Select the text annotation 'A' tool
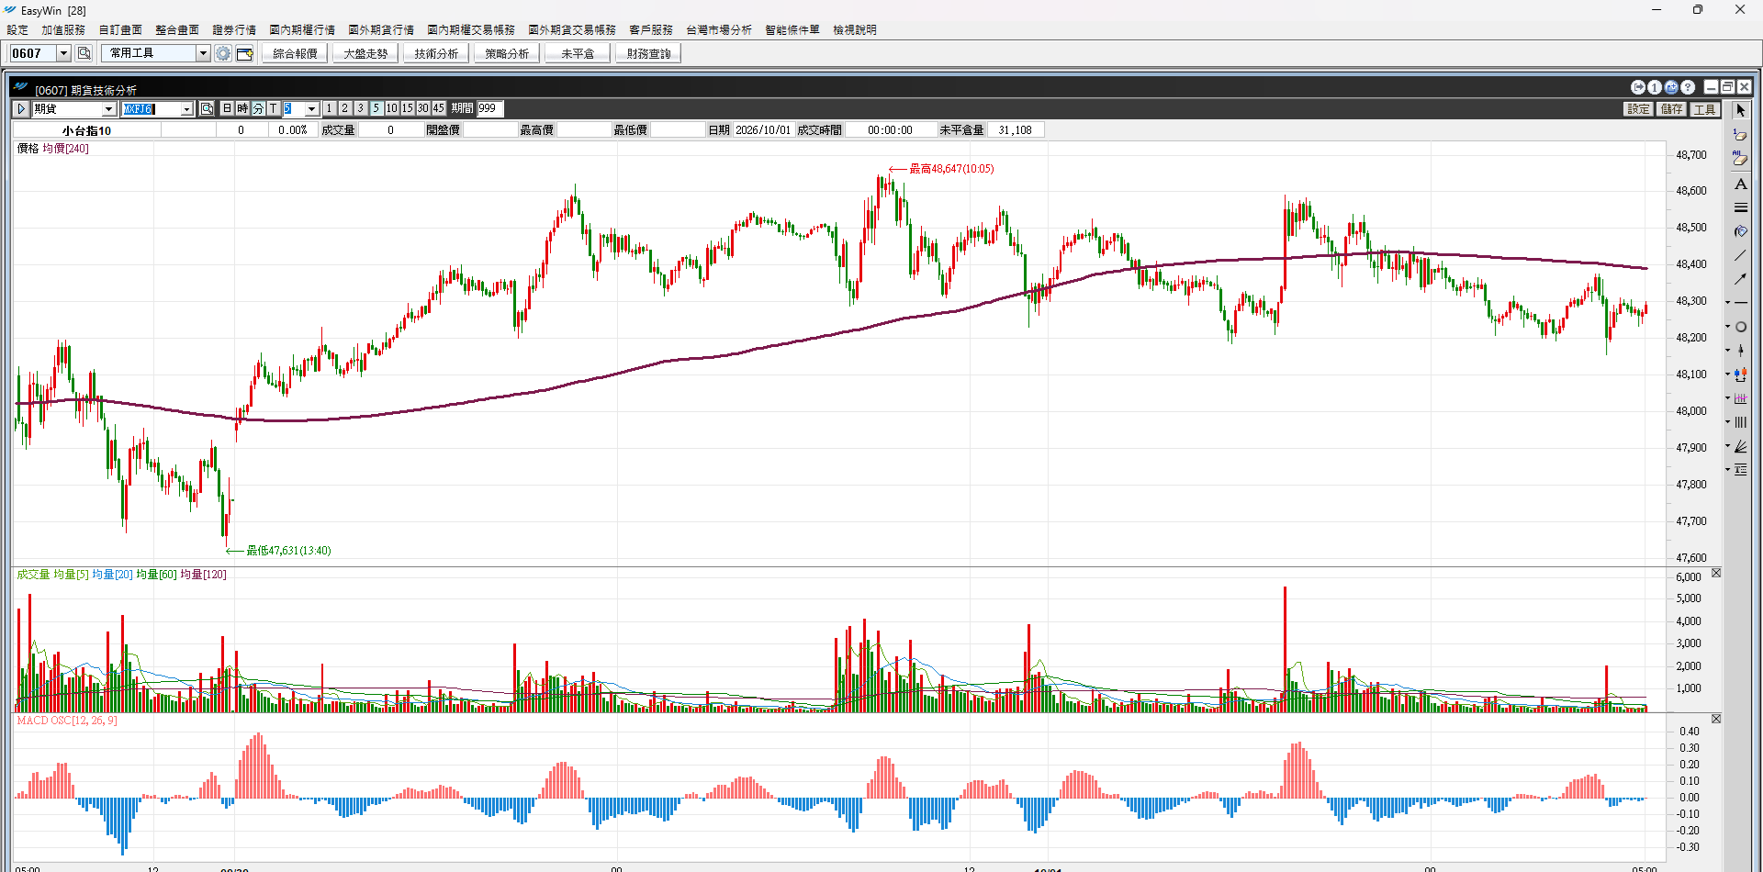 pos(1740,184)
